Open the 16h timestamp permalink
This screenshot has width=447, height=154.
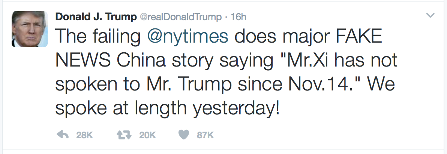(x=239, y=17)
